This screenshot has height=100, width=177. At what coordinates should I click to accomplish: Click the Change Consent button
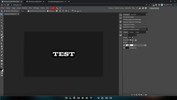(154, 8)
